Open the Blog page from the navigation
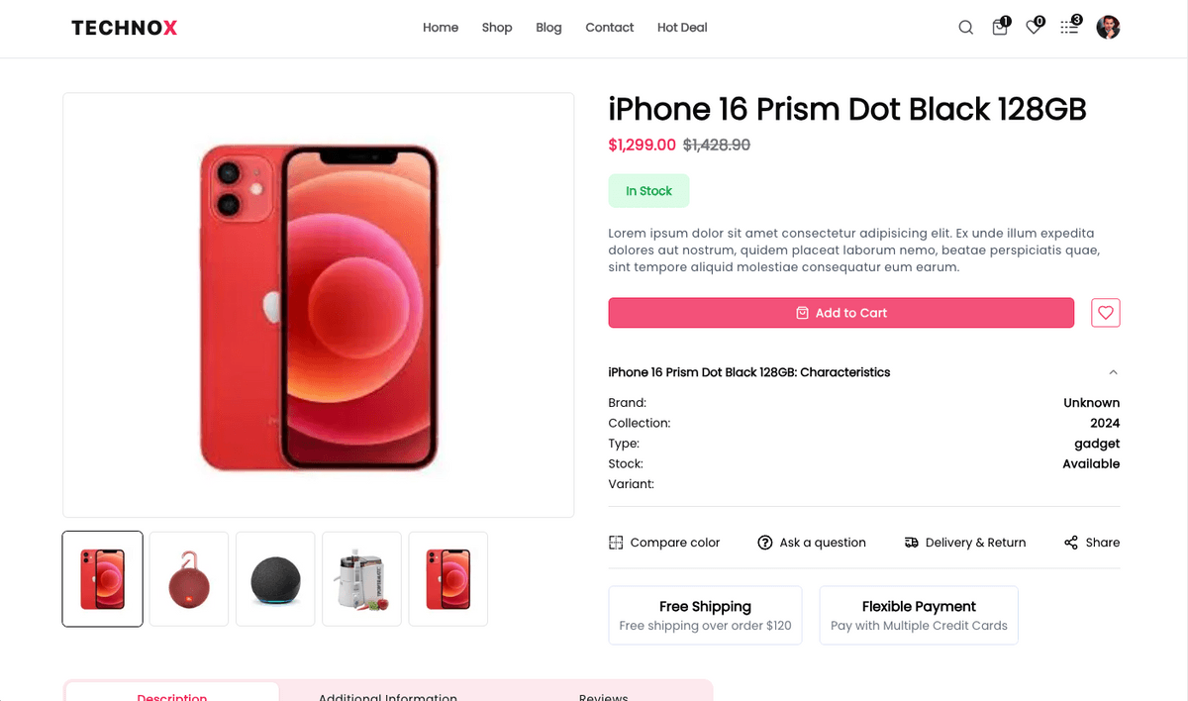This screenshot has width=1188, height=701. 548,27
